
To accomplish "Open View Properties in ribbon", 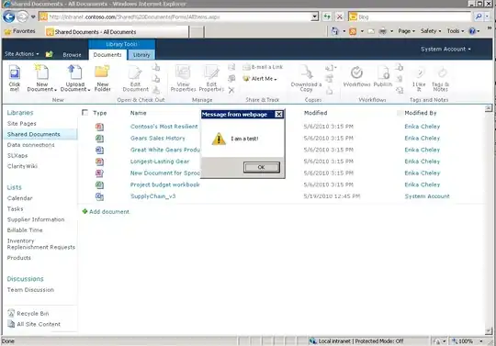I will click(x=183, y=78).
